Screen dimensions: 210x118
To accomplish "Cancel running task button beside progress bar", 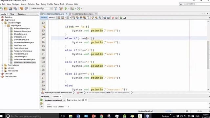I will coord(187,111).
